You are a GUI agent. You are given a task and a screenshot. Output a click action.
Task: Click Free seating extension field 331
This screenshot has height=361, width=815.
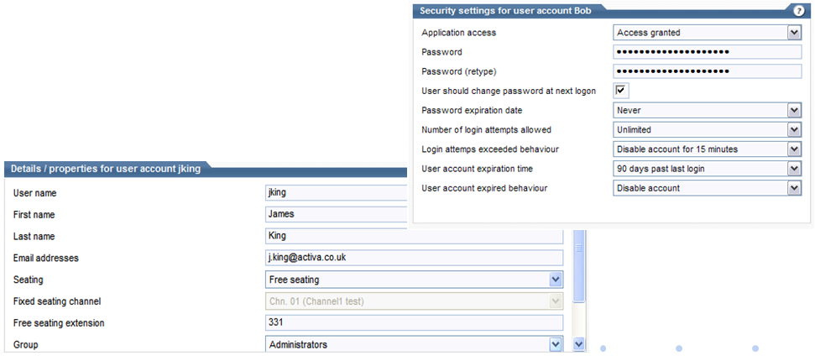[x=415, y=322]
